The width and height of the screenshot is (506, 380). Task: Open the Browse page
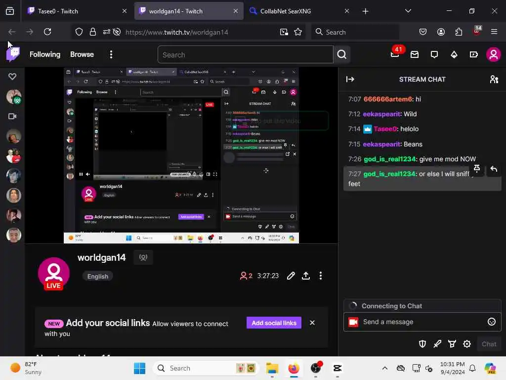(82, 54)
